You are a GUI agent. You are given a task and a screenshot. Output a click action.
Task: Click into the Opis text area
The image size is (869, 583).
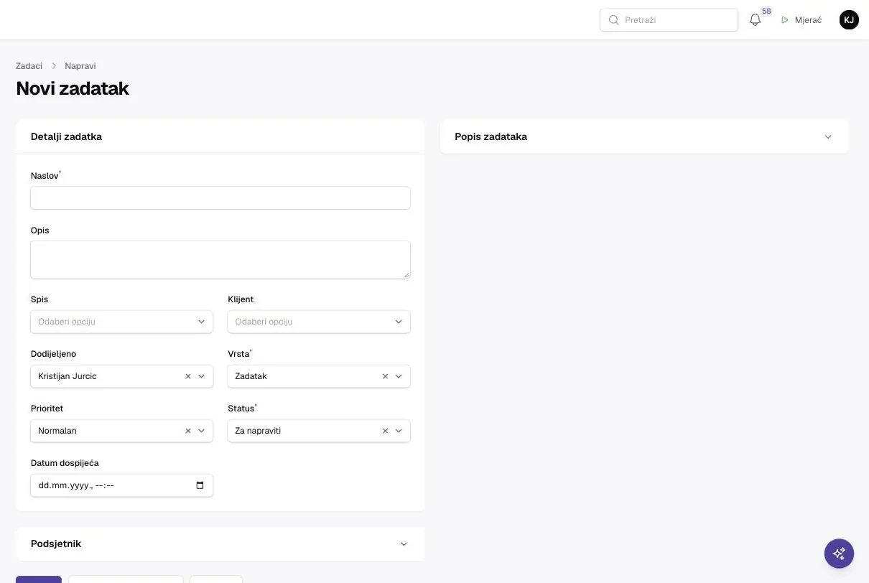[x=220, y=260]
